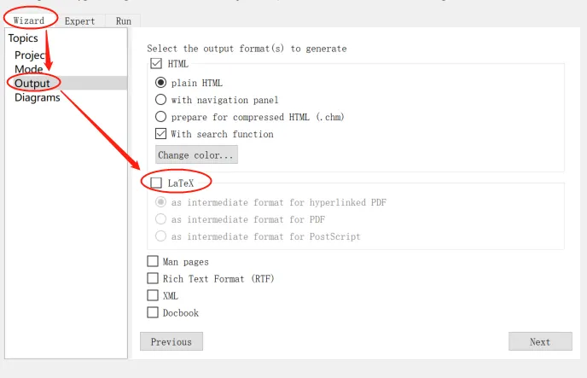Open the Expert tab

pos(79,21)
